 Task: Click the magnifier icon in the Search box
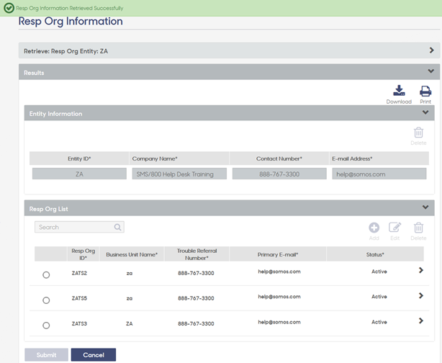tap(117, 227)
